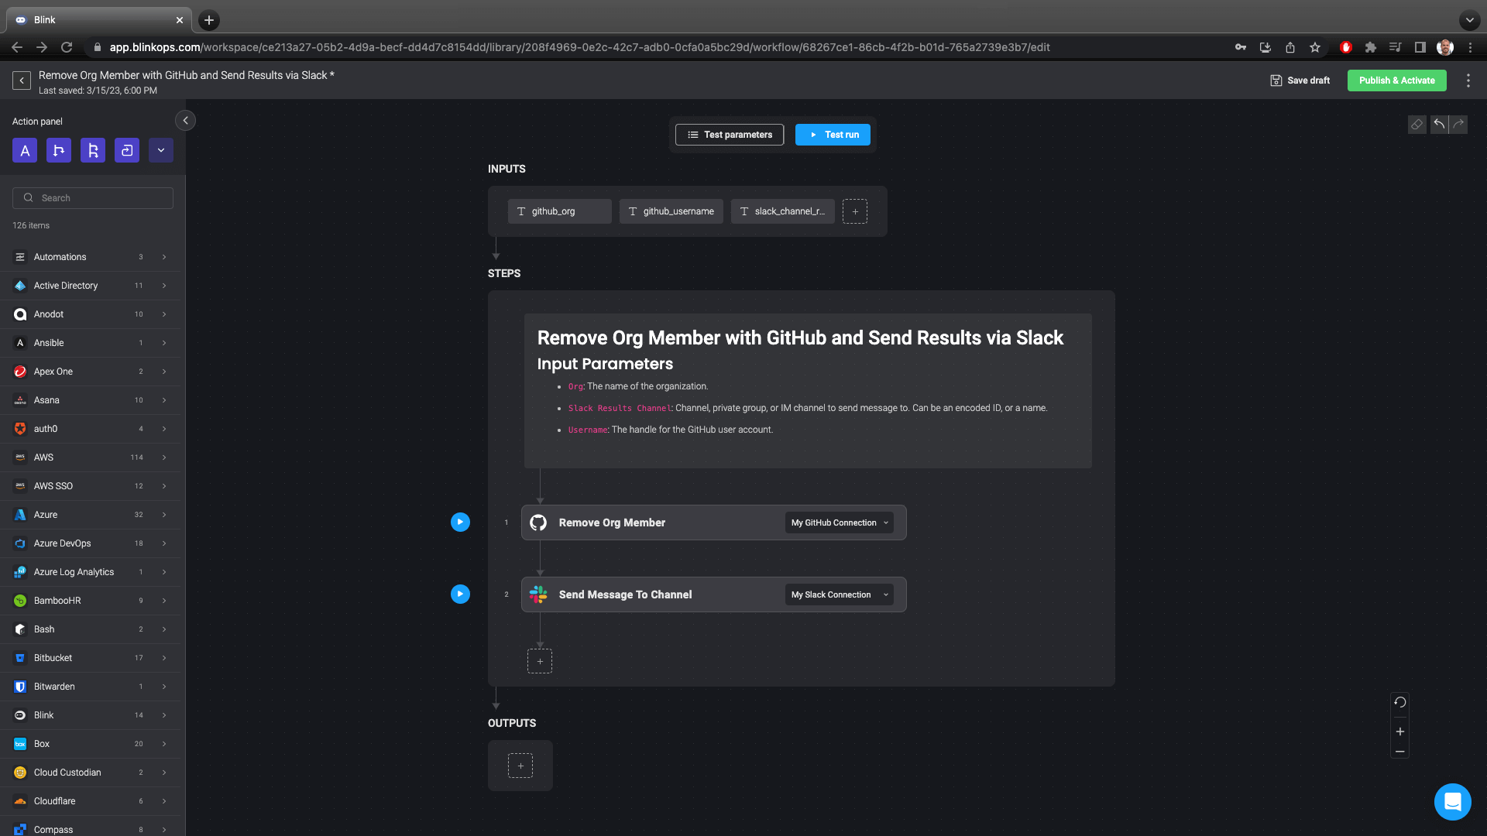1487x836 pixels.
Task: Expand the Automations category
Action: coord(90,257)
